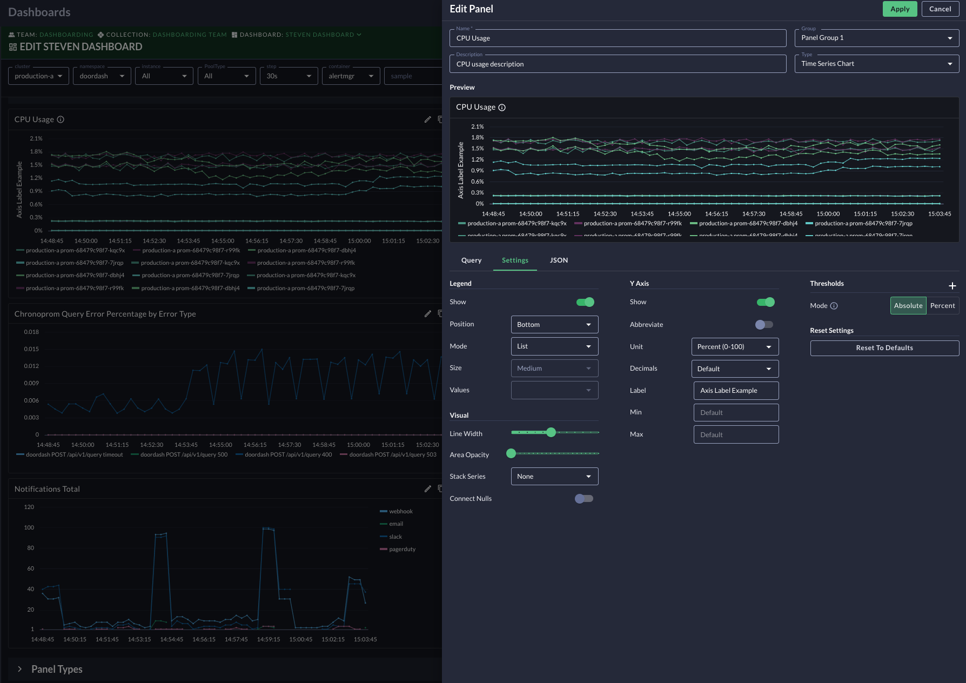Click the Y Axis Min input field
Viewport: 966px width, 683px height.
click(736, 413)
